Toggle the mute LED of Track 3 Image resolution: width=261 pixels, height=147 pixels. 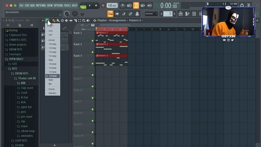pyautogui.click(x=93, y=64)
